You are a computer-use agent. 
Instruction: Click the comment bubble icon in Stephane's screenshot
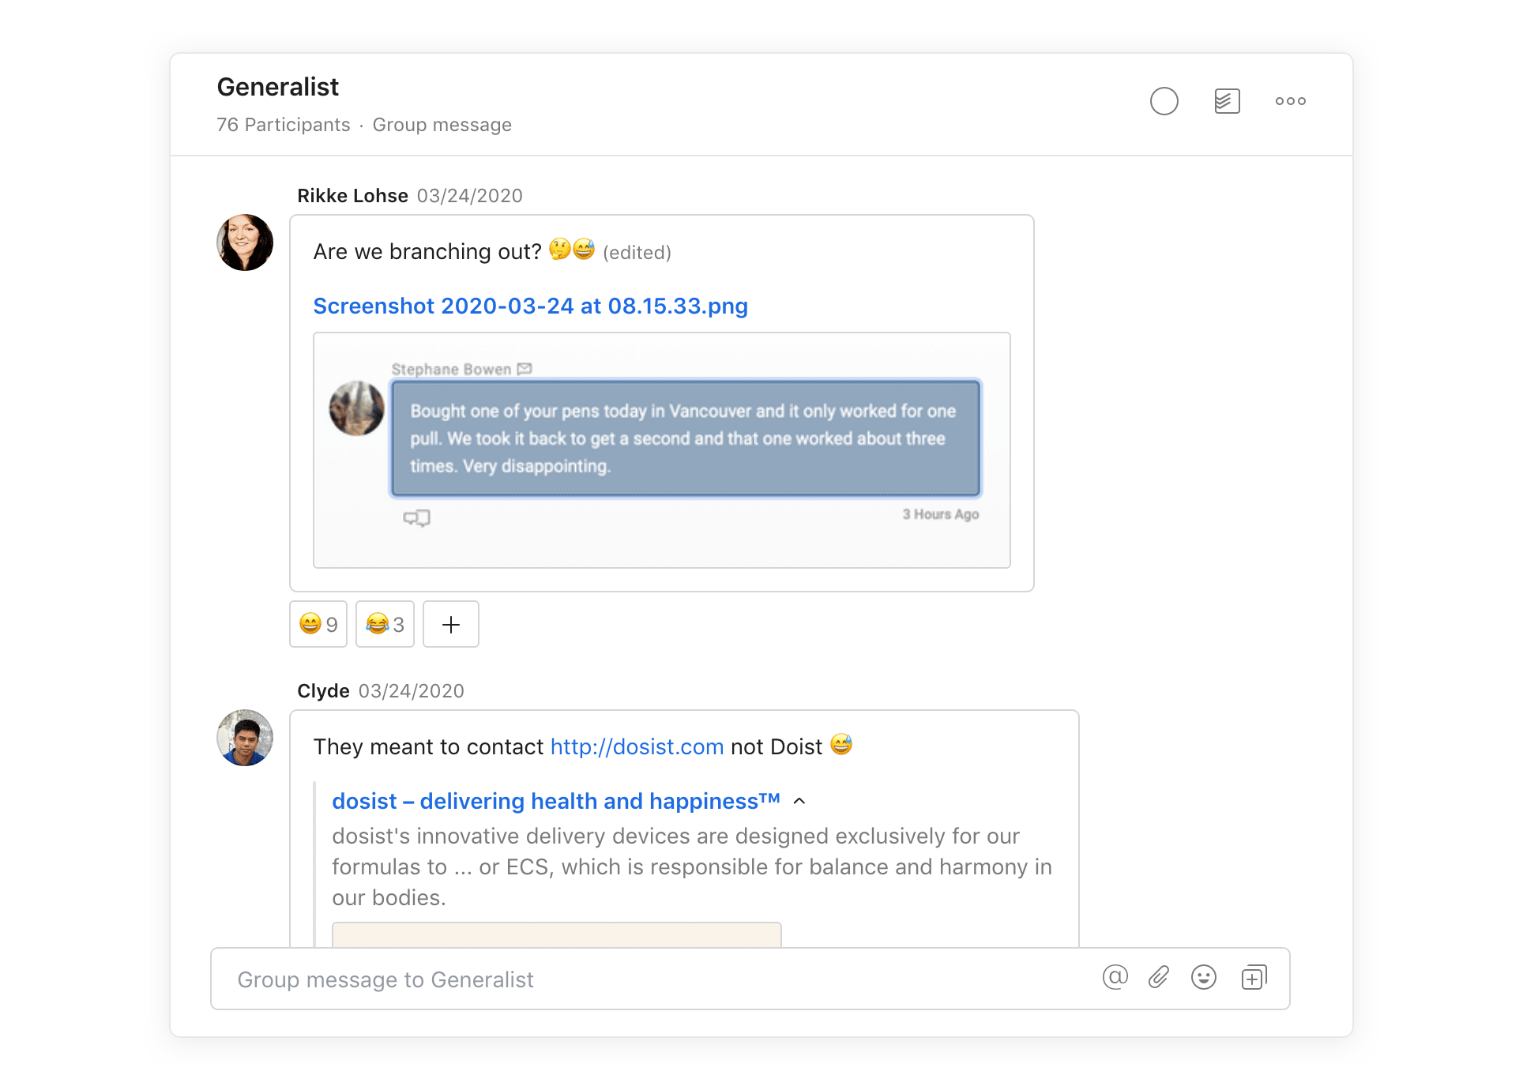tap(417, 518)
